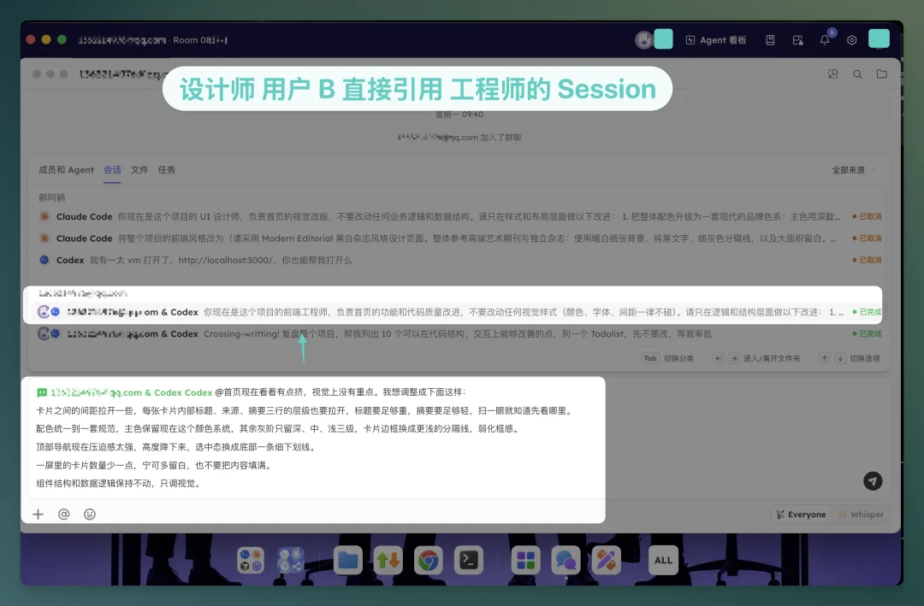Click the screen-capture scan icon in chat header
The height and width of the screenshot is (606, 924).
coord(832,74)
